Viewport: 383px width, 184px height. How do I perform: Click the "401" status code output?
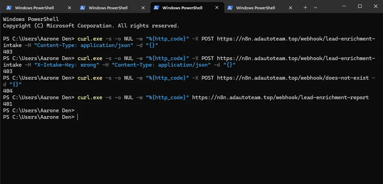pos(8,104)
